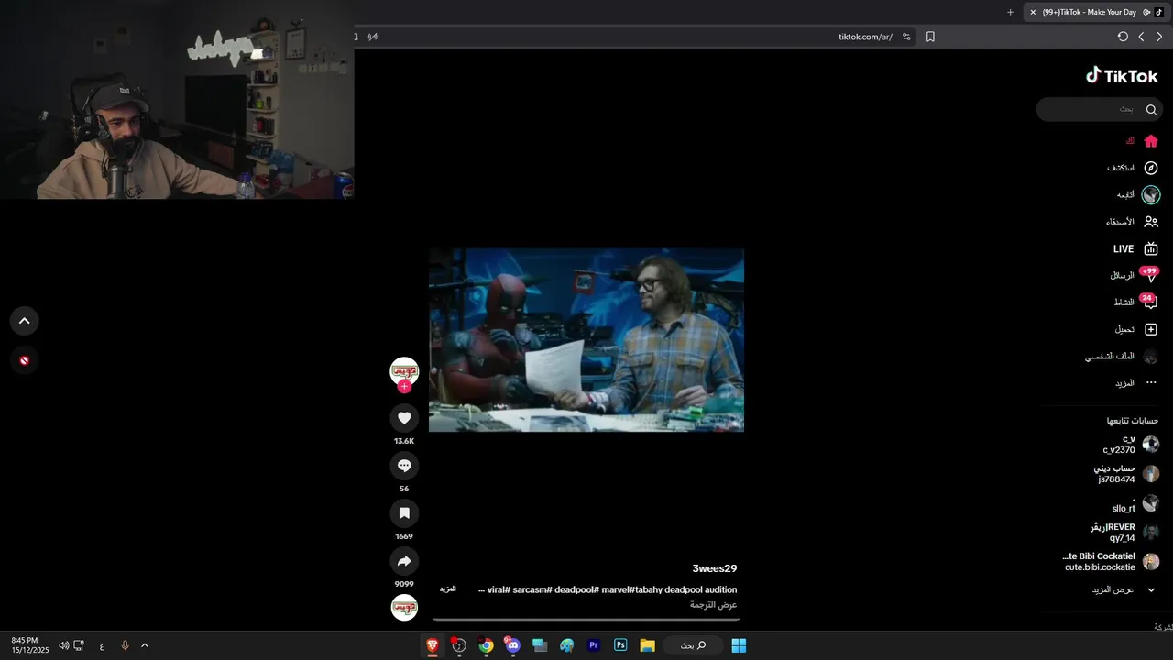The image size is (1173, 660).
Task: Open the volume icon in system tray
Action: (64, 645)
